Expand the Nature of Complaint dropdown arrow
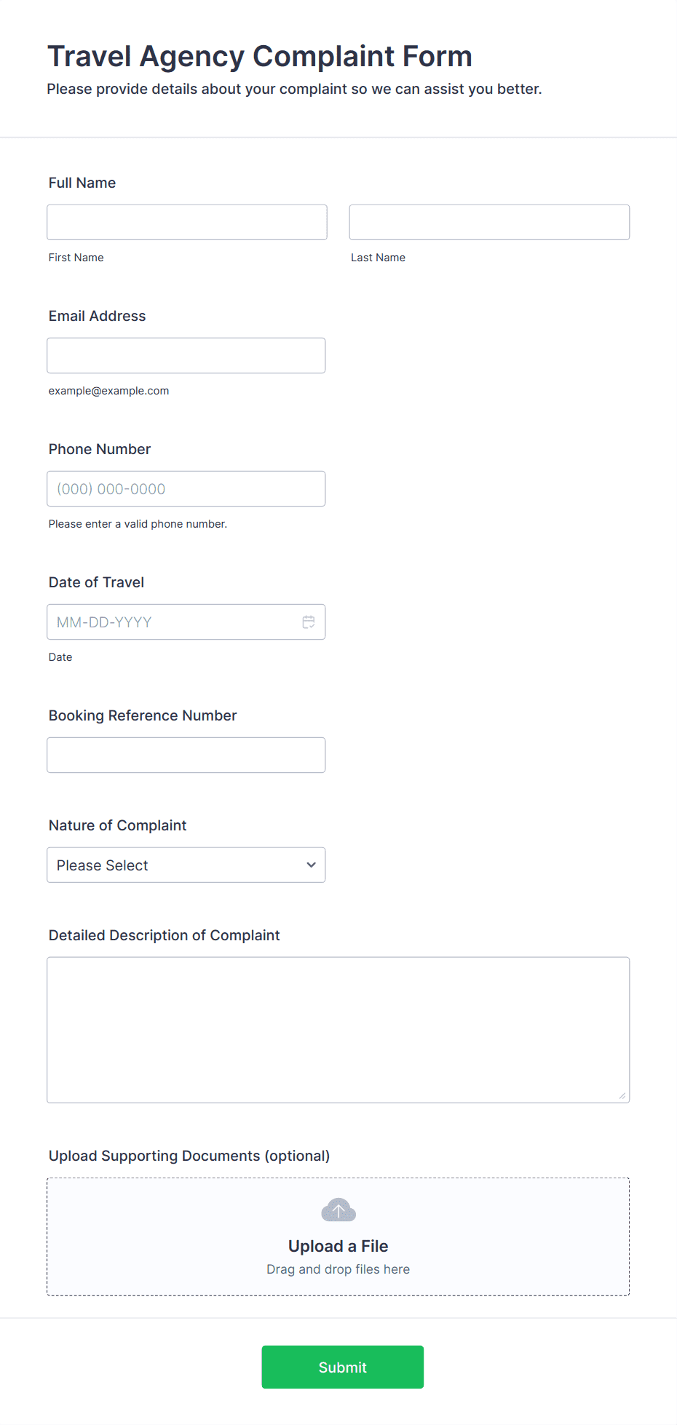Screen dimensions: 677x1425 (311, 865)
